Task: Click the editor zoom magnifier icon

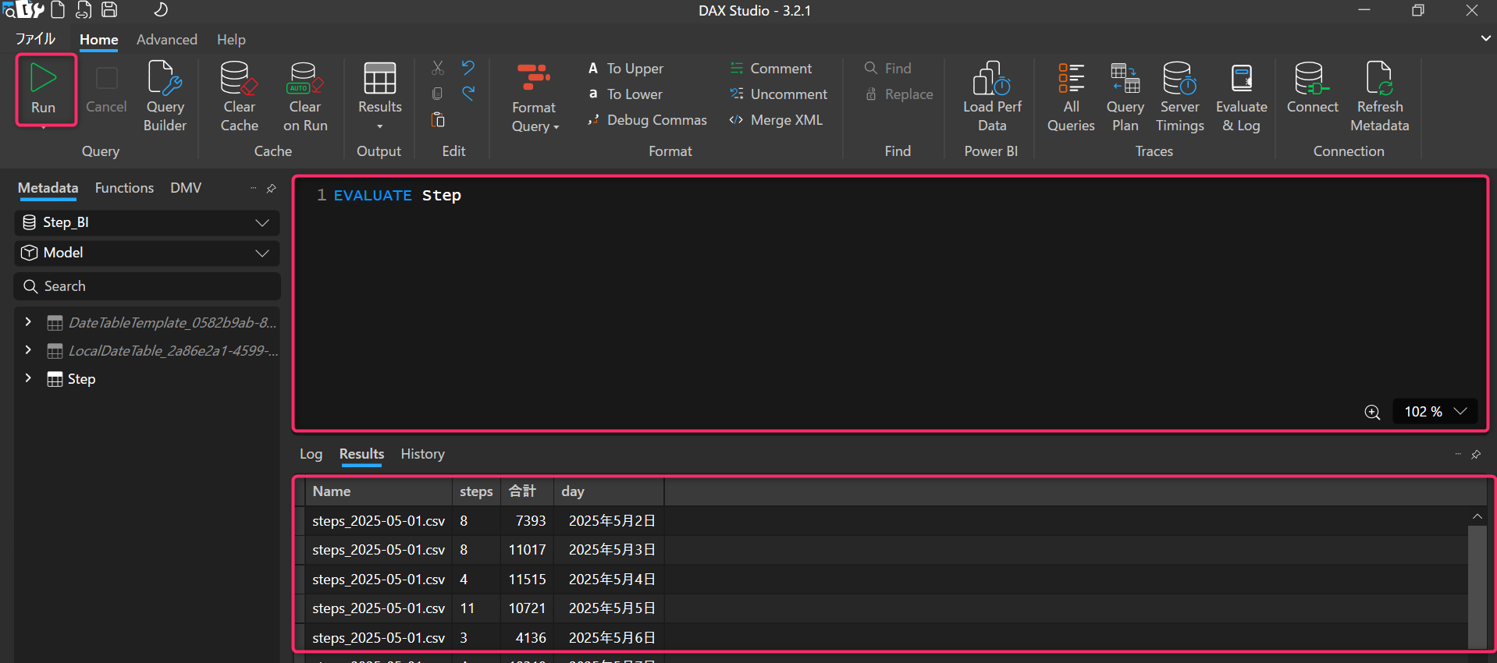Action: point(1372,412)
